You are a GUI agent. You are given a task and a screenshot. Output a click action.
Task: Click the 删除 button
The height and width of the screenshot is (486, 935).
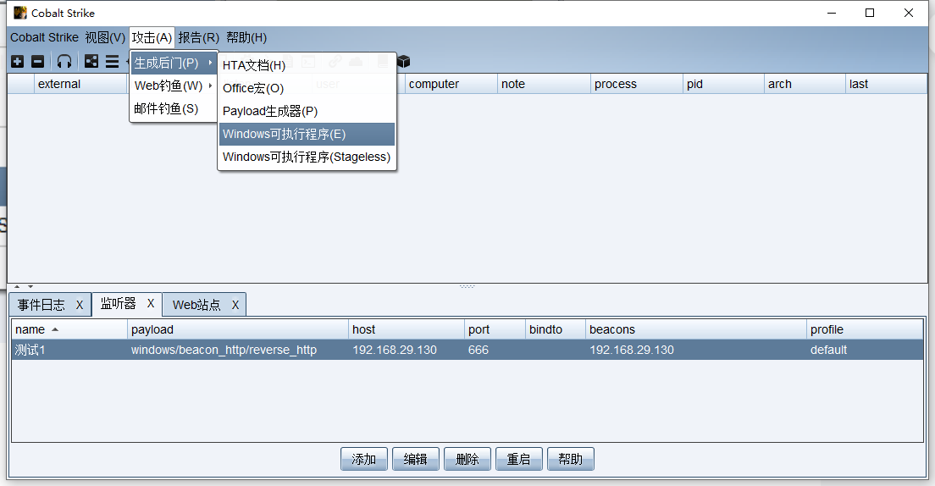pyautogui.click(x=467, y=459)
